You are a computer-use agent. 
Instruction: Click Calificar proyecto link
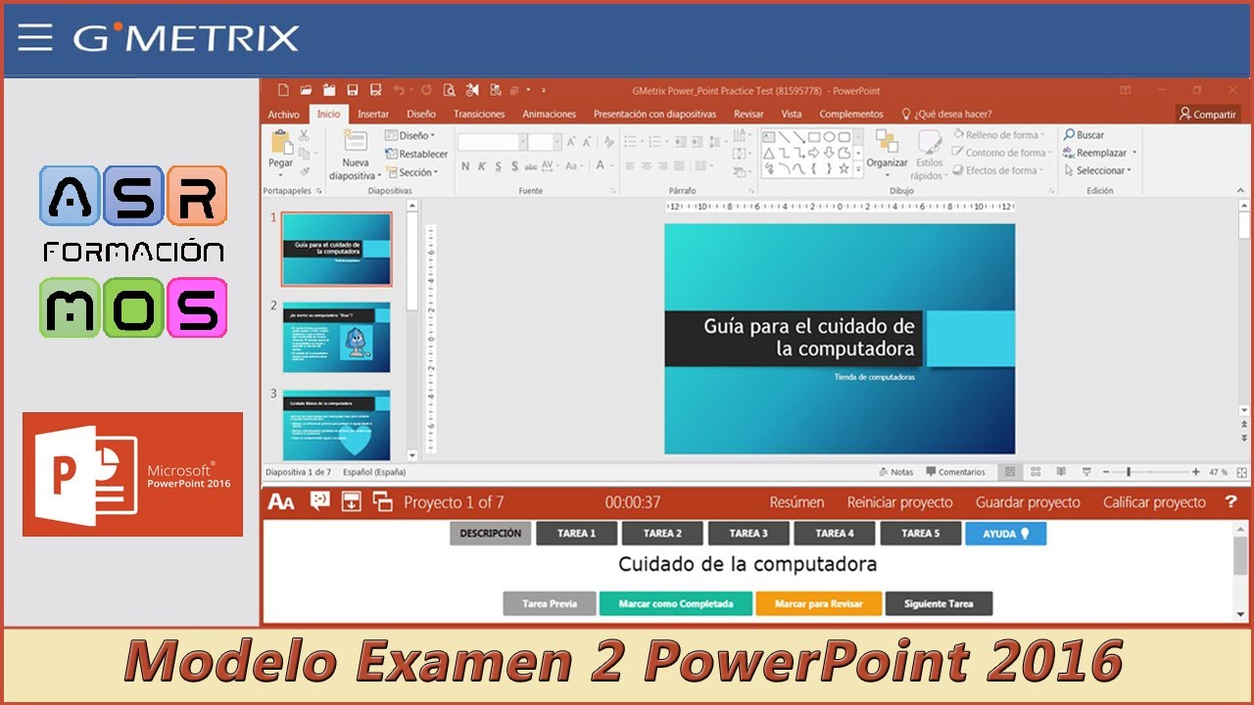point(1154,502)
